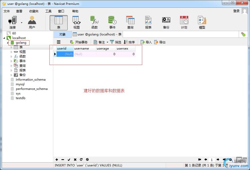250x170 pixels.
Task: Go to the first page of records
Action: [x=200, y=159]
